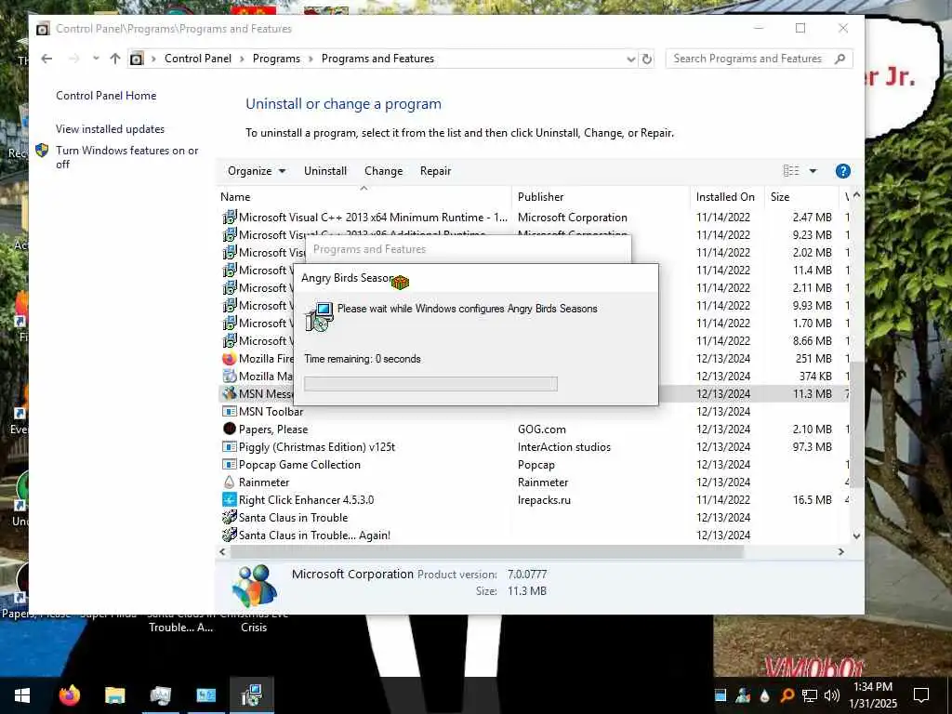Open recent locations dropdown arrow
952x714 pixels.
[96, 59]
